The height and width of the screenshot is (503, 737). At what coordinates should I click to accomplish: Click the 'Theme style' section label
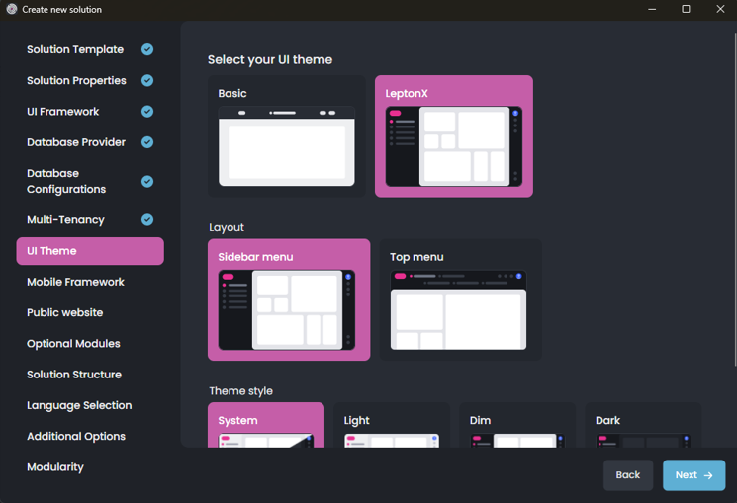(240, 390)
